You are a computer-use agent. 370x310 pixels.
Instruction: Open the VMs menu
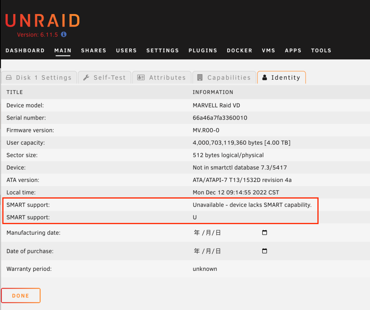pyautogui.click(x=269, y=50)
